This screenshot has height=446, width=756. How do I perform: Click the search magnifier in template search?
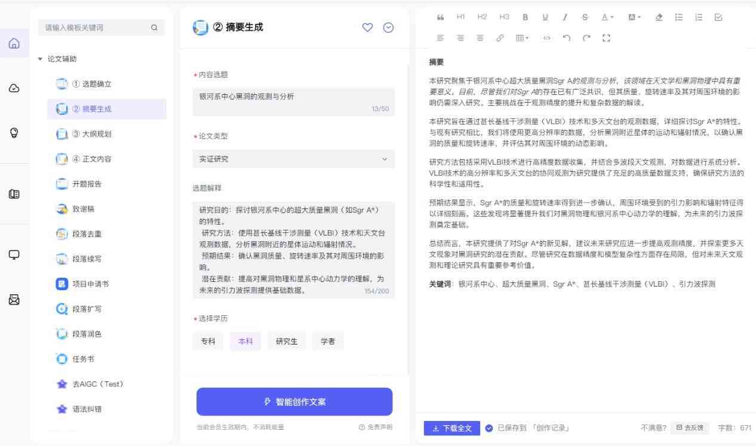[x=154, y=27]
